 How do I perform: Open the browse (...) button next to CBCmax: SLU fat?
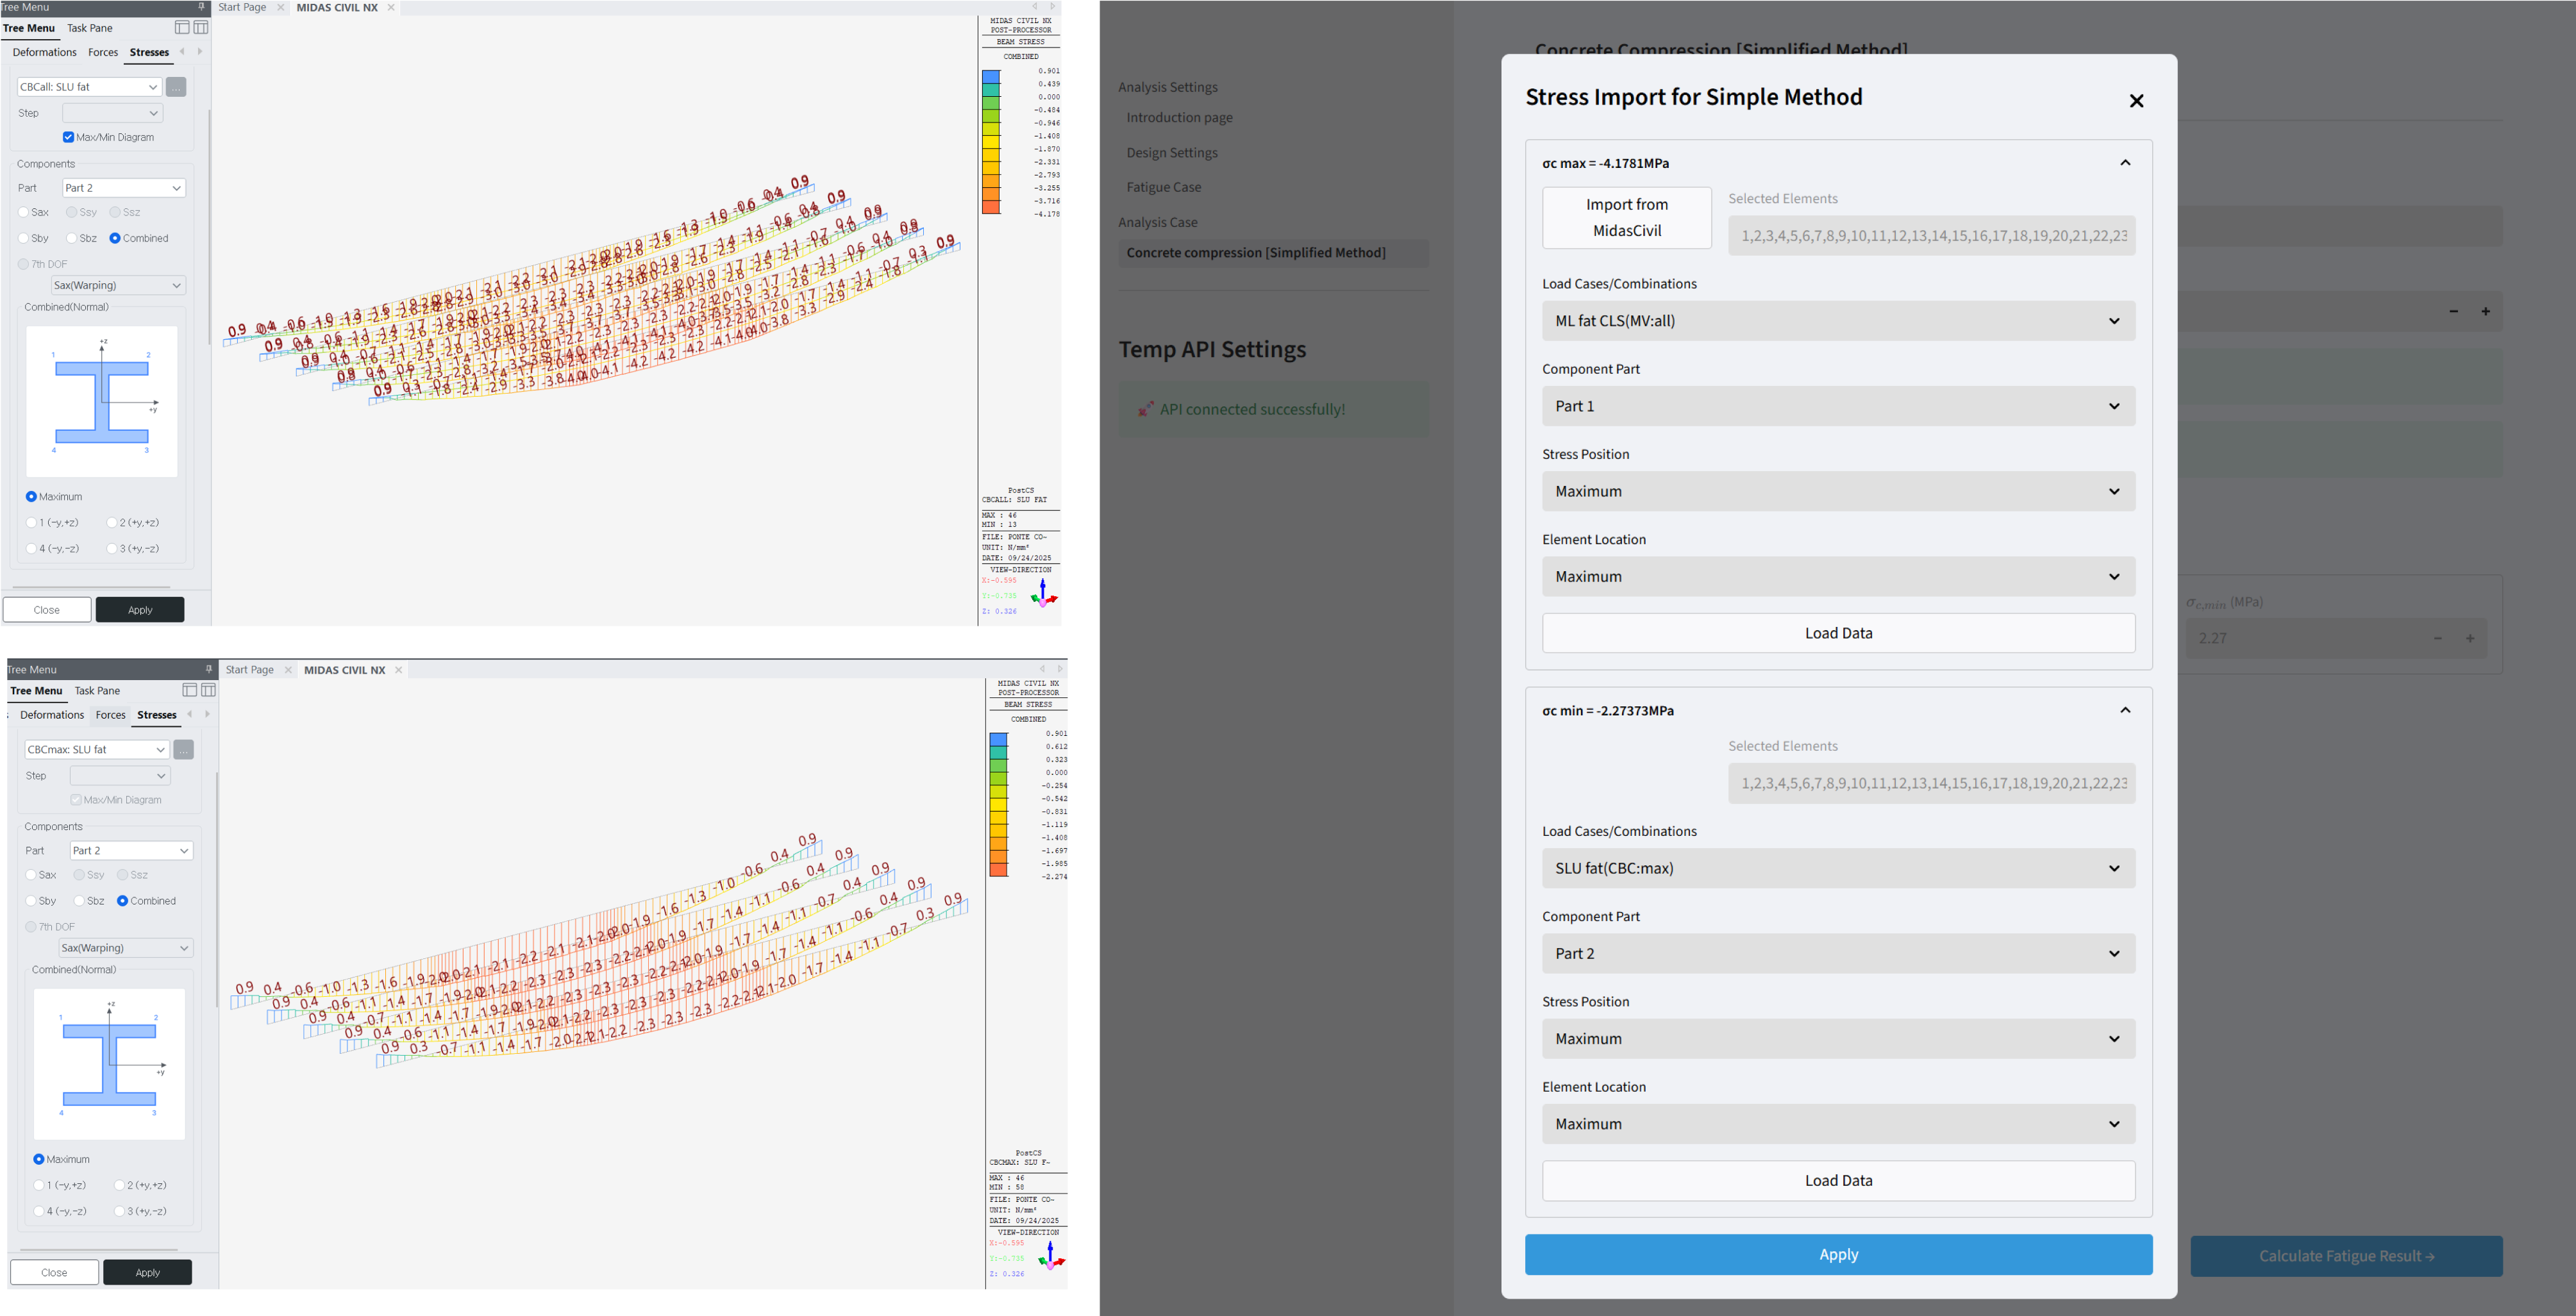[184, 749]
